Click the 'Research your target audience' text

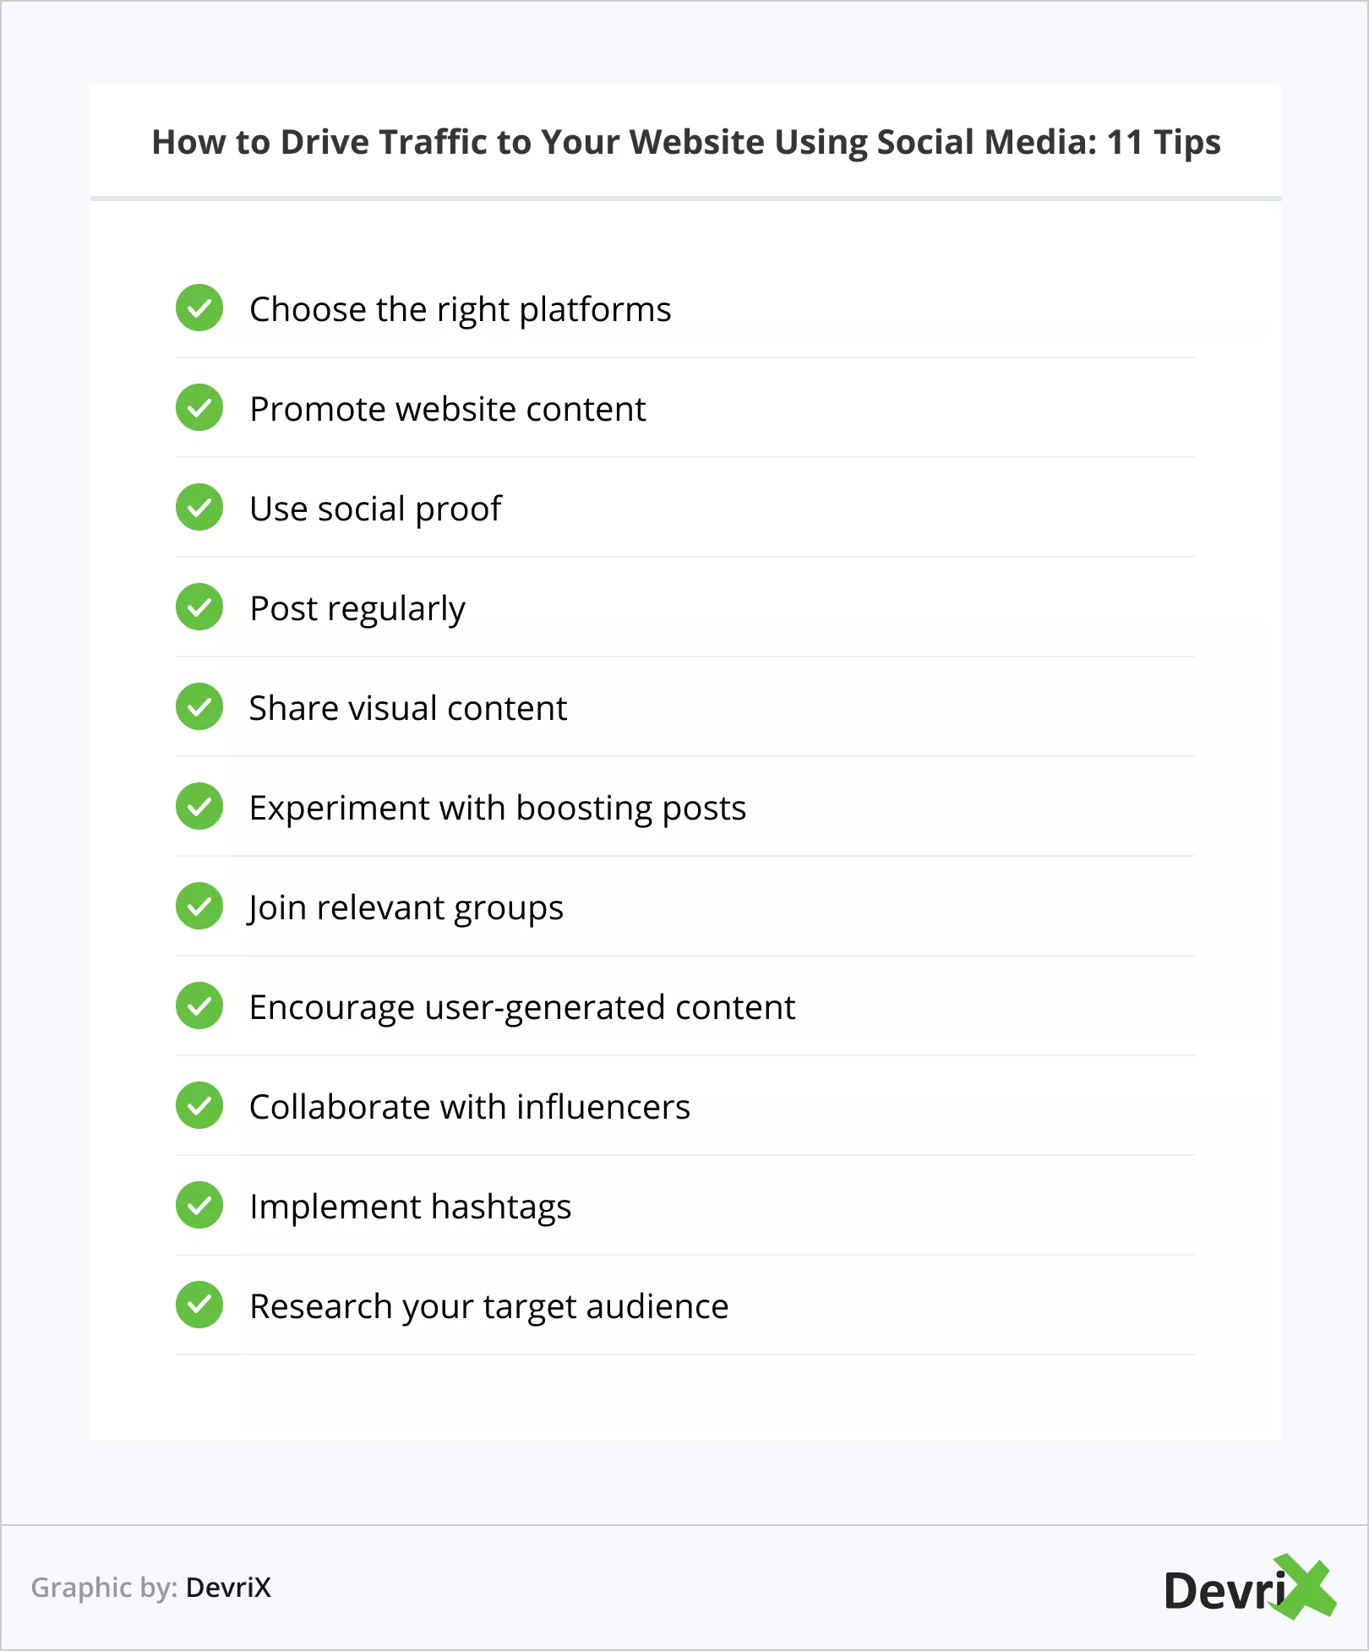pyautogui.click(x=488, y=1306)
